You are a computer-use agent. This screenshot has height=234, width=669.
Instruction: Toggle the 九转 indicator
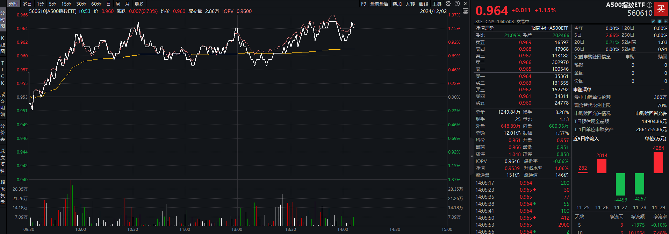pos(410,4)
